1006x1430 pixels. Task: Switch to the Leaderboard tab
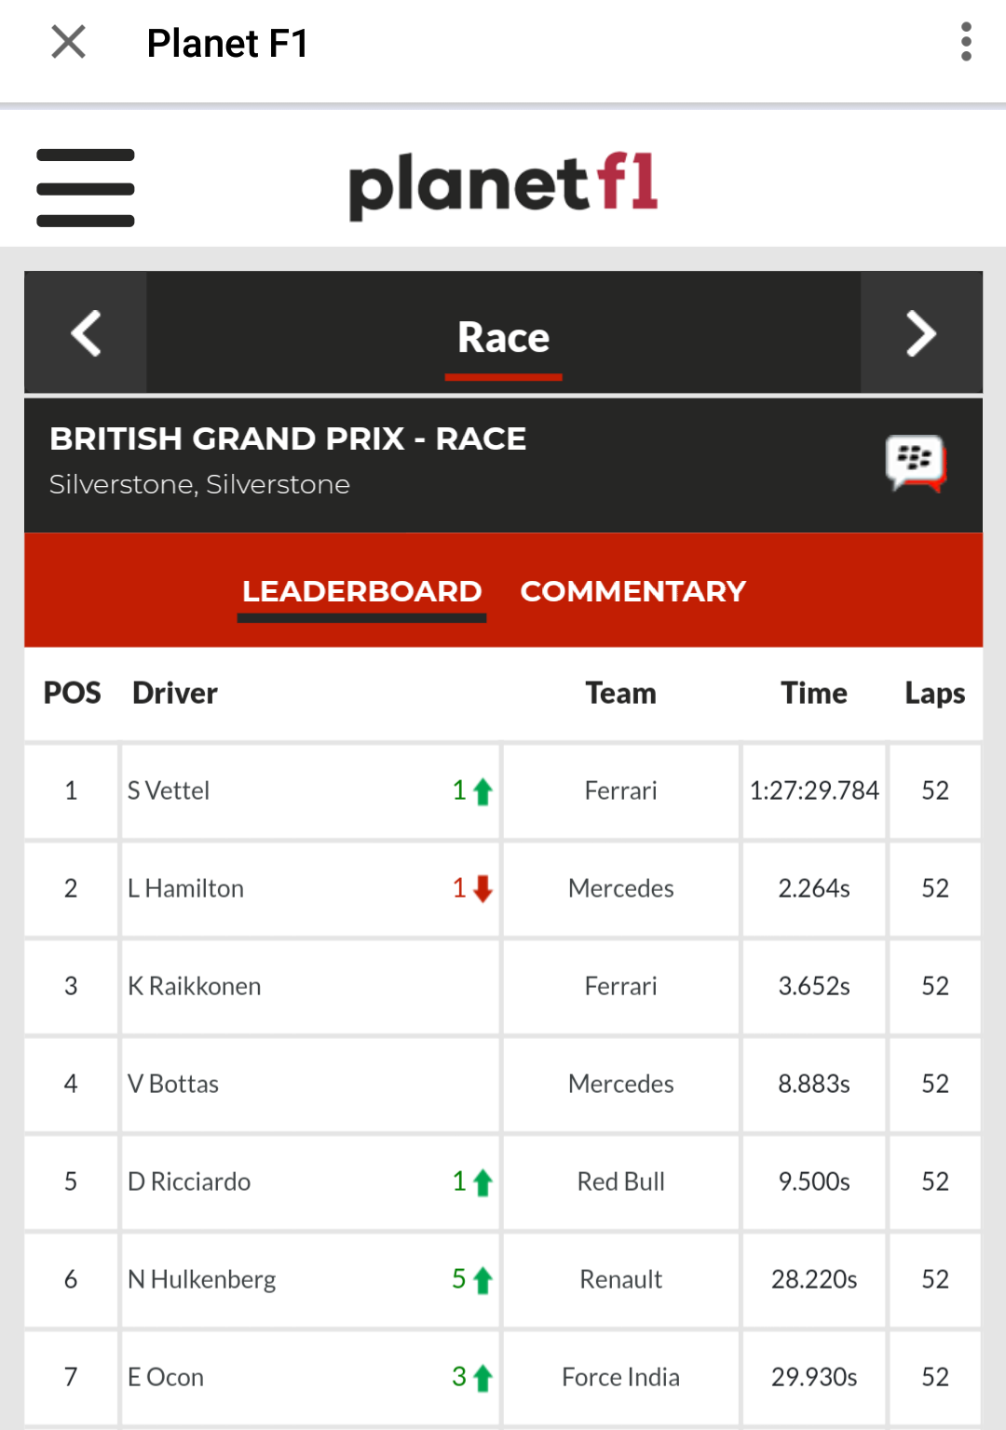coord(361,591)
